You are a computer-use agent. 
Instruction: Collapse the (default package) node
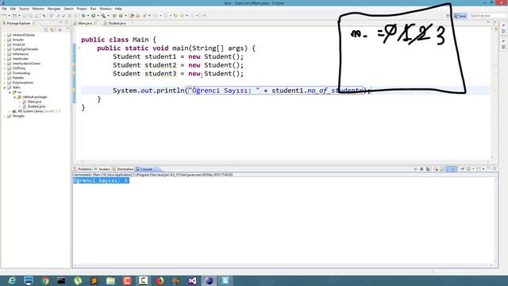click(x=14, y=97)
